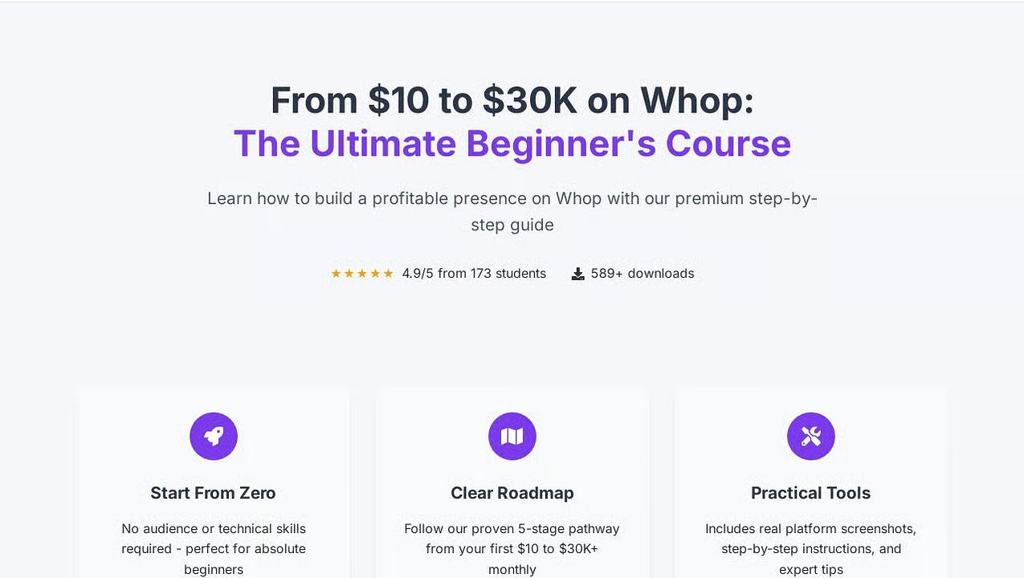
Task: Click the "From $10 to $30K on Whop" heading
Action: point(512,100)
